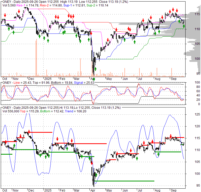Viewport: 201px width, 192px height.
Task: Click the 60 level on oscillator scale
Action: click(198, 91)
